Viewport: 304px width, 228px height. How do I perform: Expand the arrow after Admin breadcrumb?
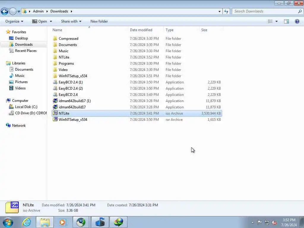pyautogui.click(x=47, y=12)
